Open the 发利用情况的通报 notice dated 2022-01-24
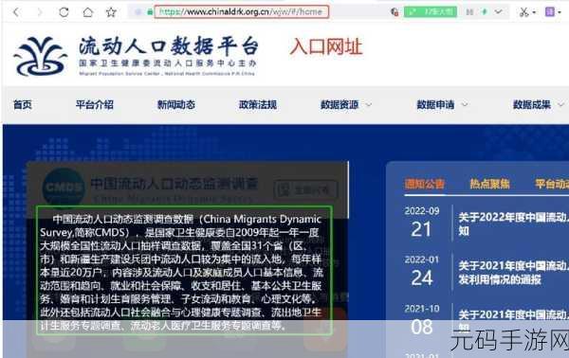The image size is (569, 358). point(513,273)
